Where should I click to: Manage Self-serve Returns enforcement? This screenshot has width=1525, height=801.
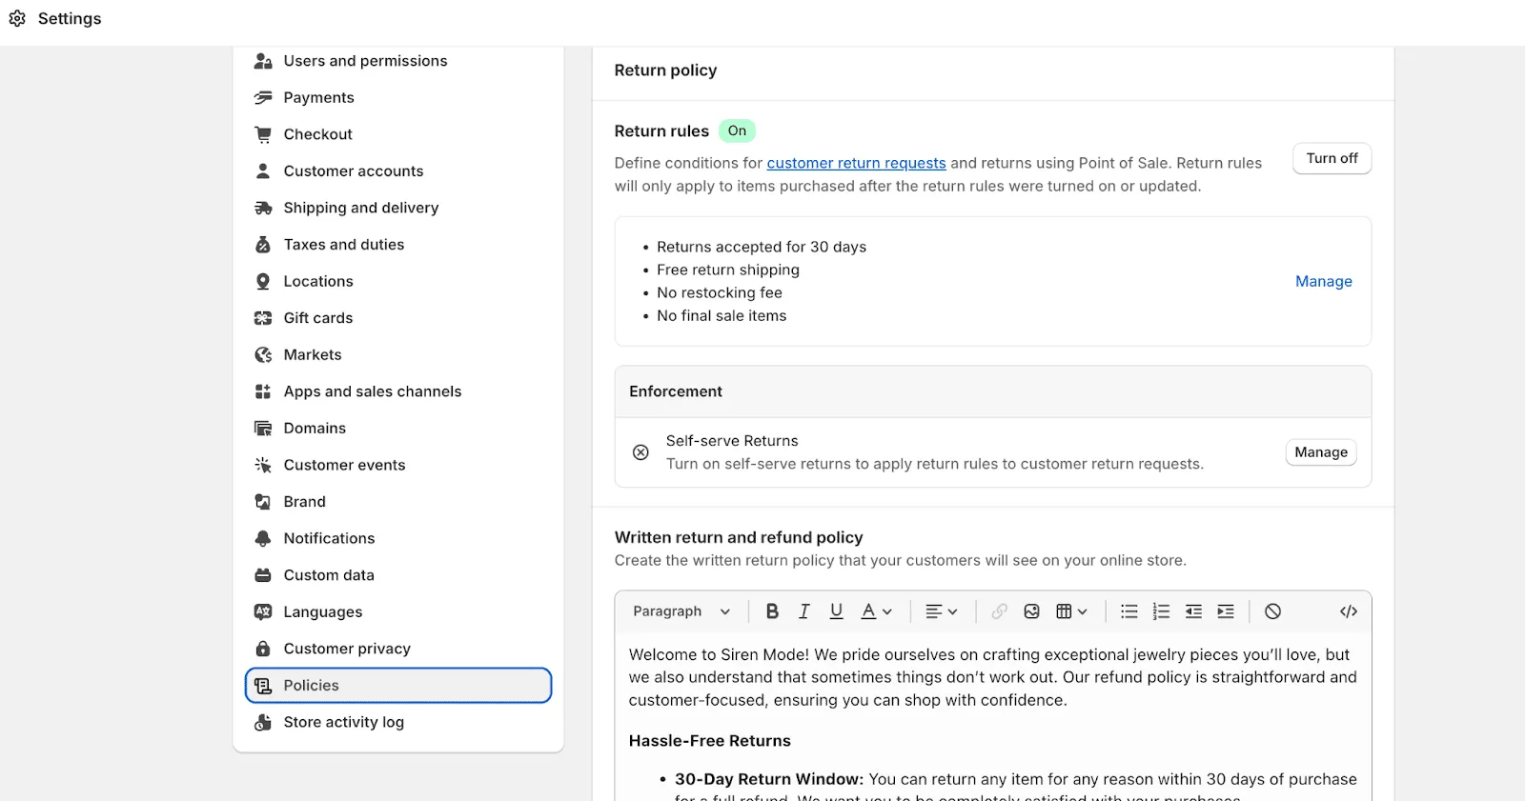pos(1321,452)
